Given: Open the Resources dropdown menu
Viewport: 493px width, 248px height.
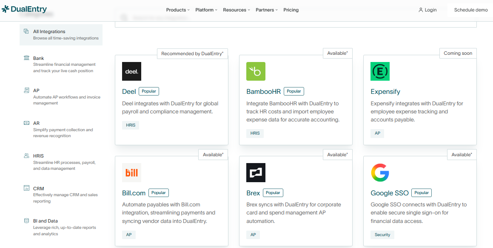Looking at the screenshot, I should click(x=236, y=10).
